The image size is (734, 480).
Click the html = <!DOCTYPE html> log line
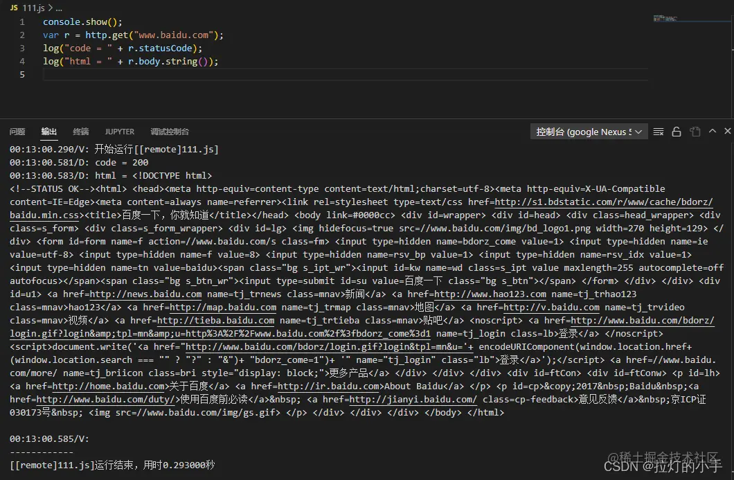pos(111,176)
